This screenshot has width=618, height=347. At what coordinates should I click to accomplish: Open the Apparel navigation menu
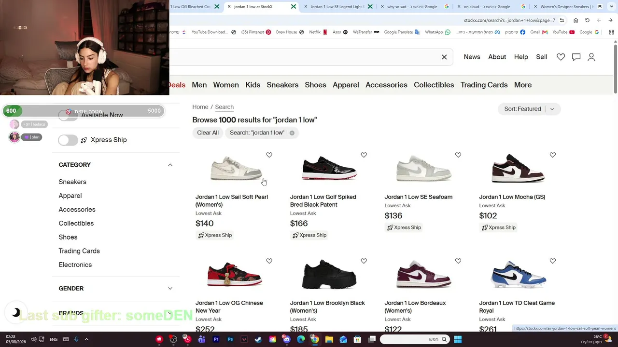346,85
